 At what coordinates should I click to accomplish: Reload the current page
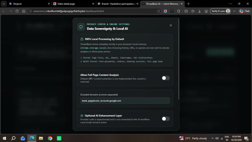pos(17,11)
